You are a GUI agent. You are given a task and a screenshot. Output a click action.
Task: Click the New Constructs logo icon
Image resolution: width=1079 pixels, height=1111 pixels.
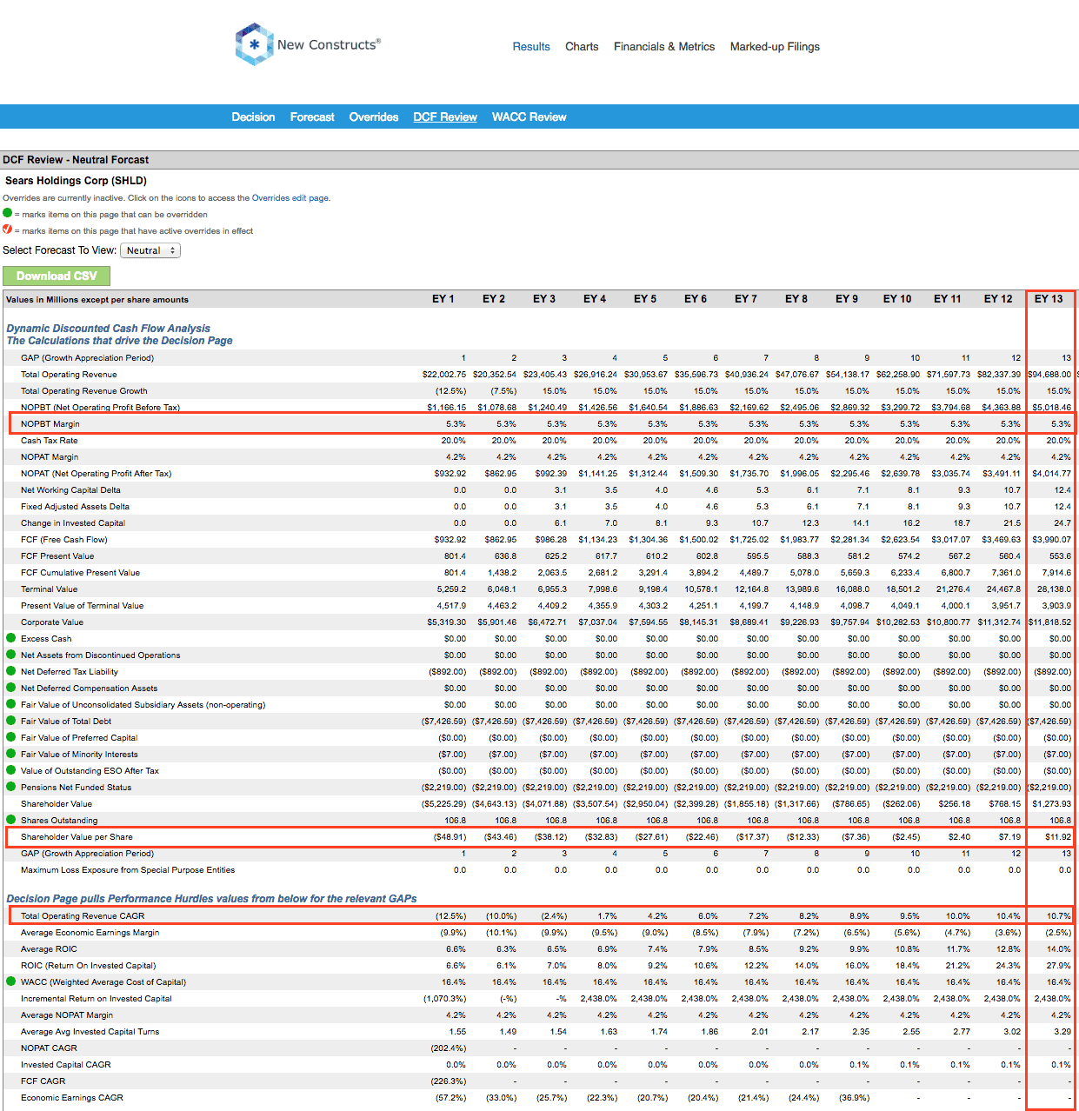tap(254, 44)
